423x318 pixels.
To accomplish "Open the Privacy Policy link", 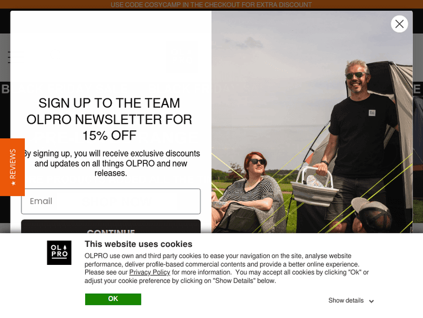I will pyautogui.click(x=149, y=272).
